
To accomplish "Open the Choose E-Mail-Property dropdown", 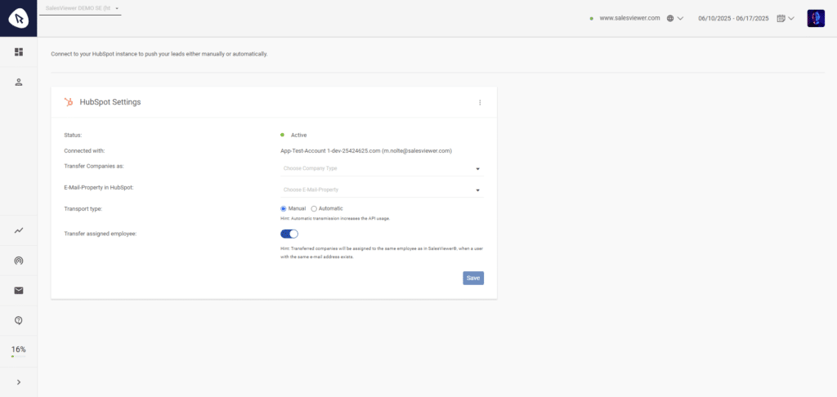I will (x=383, y=190).
